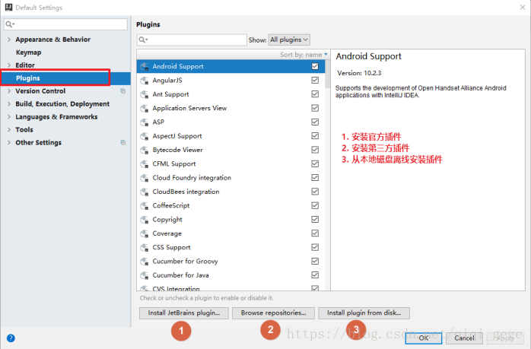Click the Cucumber for Groovy plugin icon
This screenshot has height=349, width=531.
pyautogui.click(x=145, y=262)
